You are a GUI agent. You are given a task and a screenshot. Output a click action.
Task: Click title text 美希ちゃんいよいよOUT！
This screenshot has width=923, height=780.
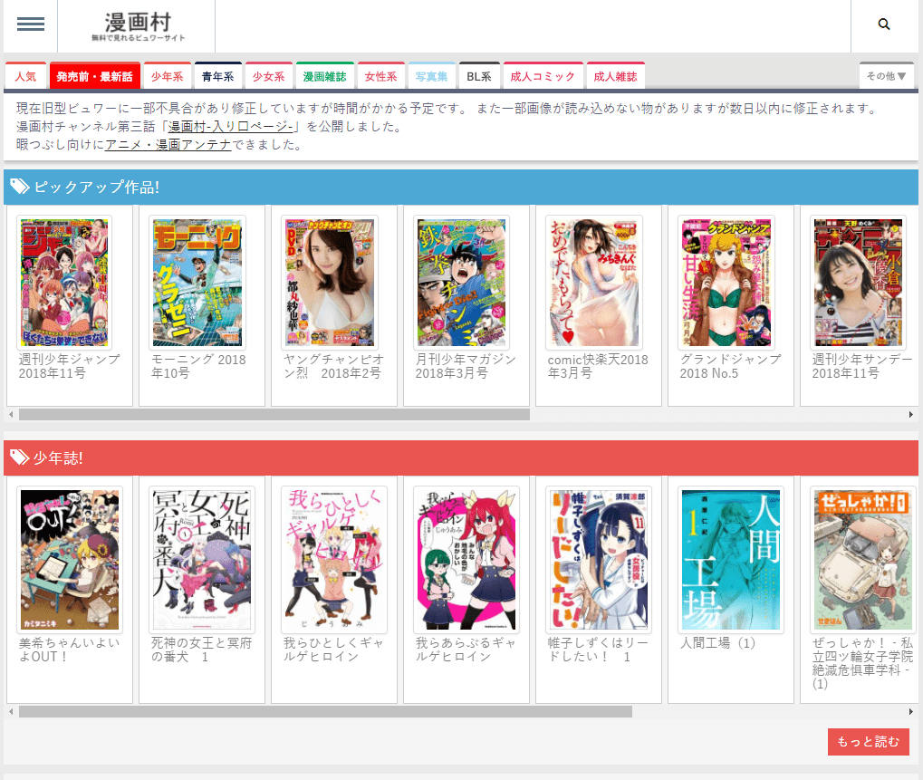70,650
